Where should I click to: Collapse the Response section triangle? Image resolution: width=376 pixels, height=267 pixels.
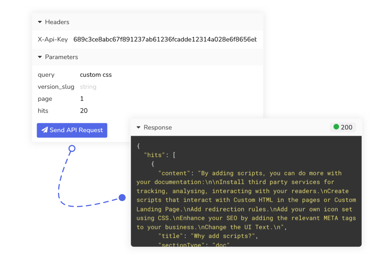(x=138, y=127)
